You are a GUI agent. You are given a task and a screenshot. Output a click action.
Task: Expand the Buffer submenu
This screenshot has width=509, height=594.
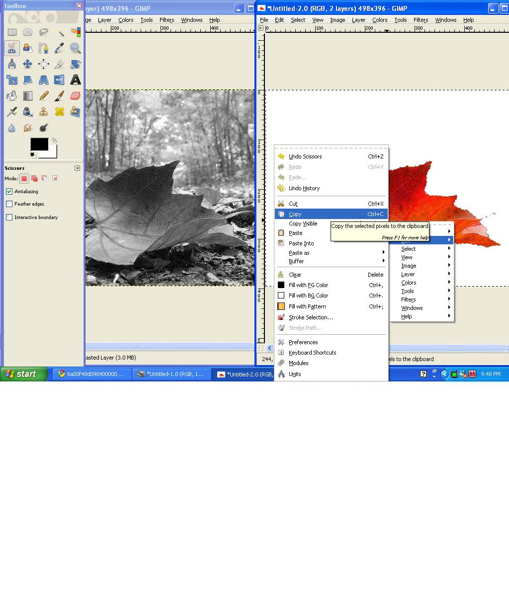point(331,261)
